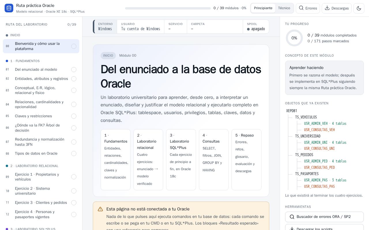Click the download icon in Descargas button
369x230 pixels.
327,8
